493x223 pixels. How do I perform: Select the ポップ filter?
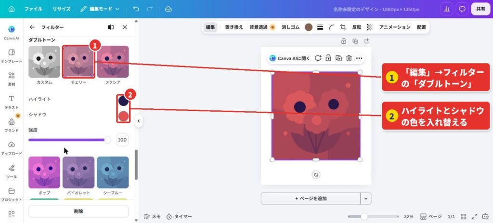click(x=44, y=172)
